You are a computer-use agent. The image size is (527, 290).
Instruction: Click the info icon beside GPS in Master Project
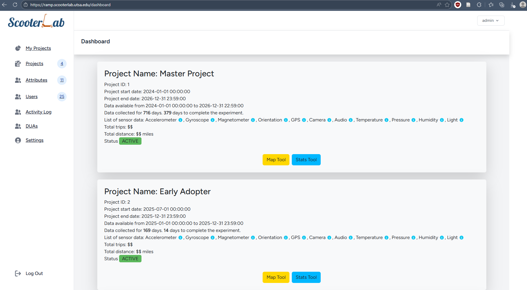[304, 120]
